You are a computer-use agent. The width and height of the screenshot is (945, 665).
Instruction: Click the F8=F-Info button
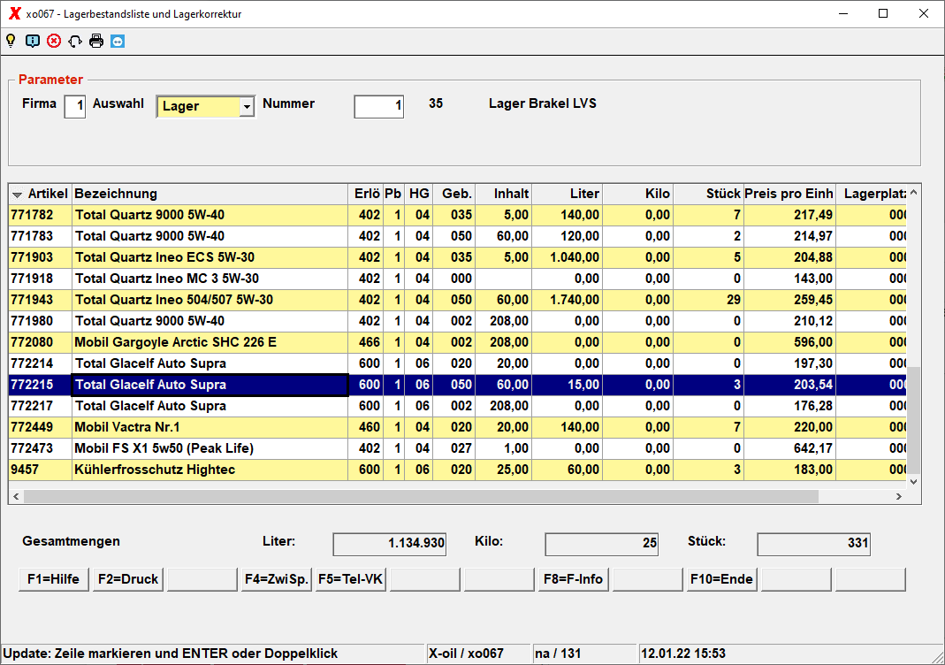pyautogui.click(x=573, y=579)
